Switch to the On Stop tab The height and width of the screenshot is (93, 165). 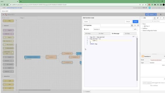tap(130, 34)
